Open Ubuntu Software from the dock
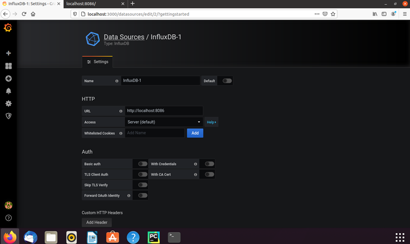This screenshot has width=410, height=244. click(x=113, y=237)
